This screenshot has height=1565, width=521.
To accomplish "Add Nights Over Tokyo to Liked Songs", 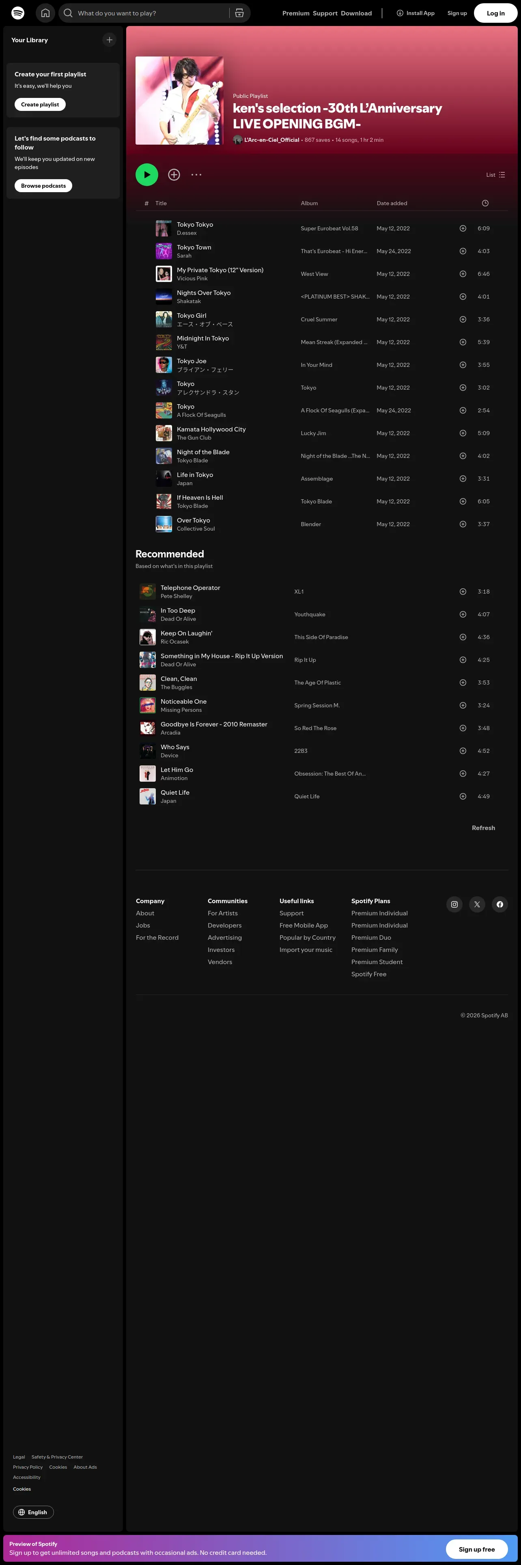I will point(463,297).
